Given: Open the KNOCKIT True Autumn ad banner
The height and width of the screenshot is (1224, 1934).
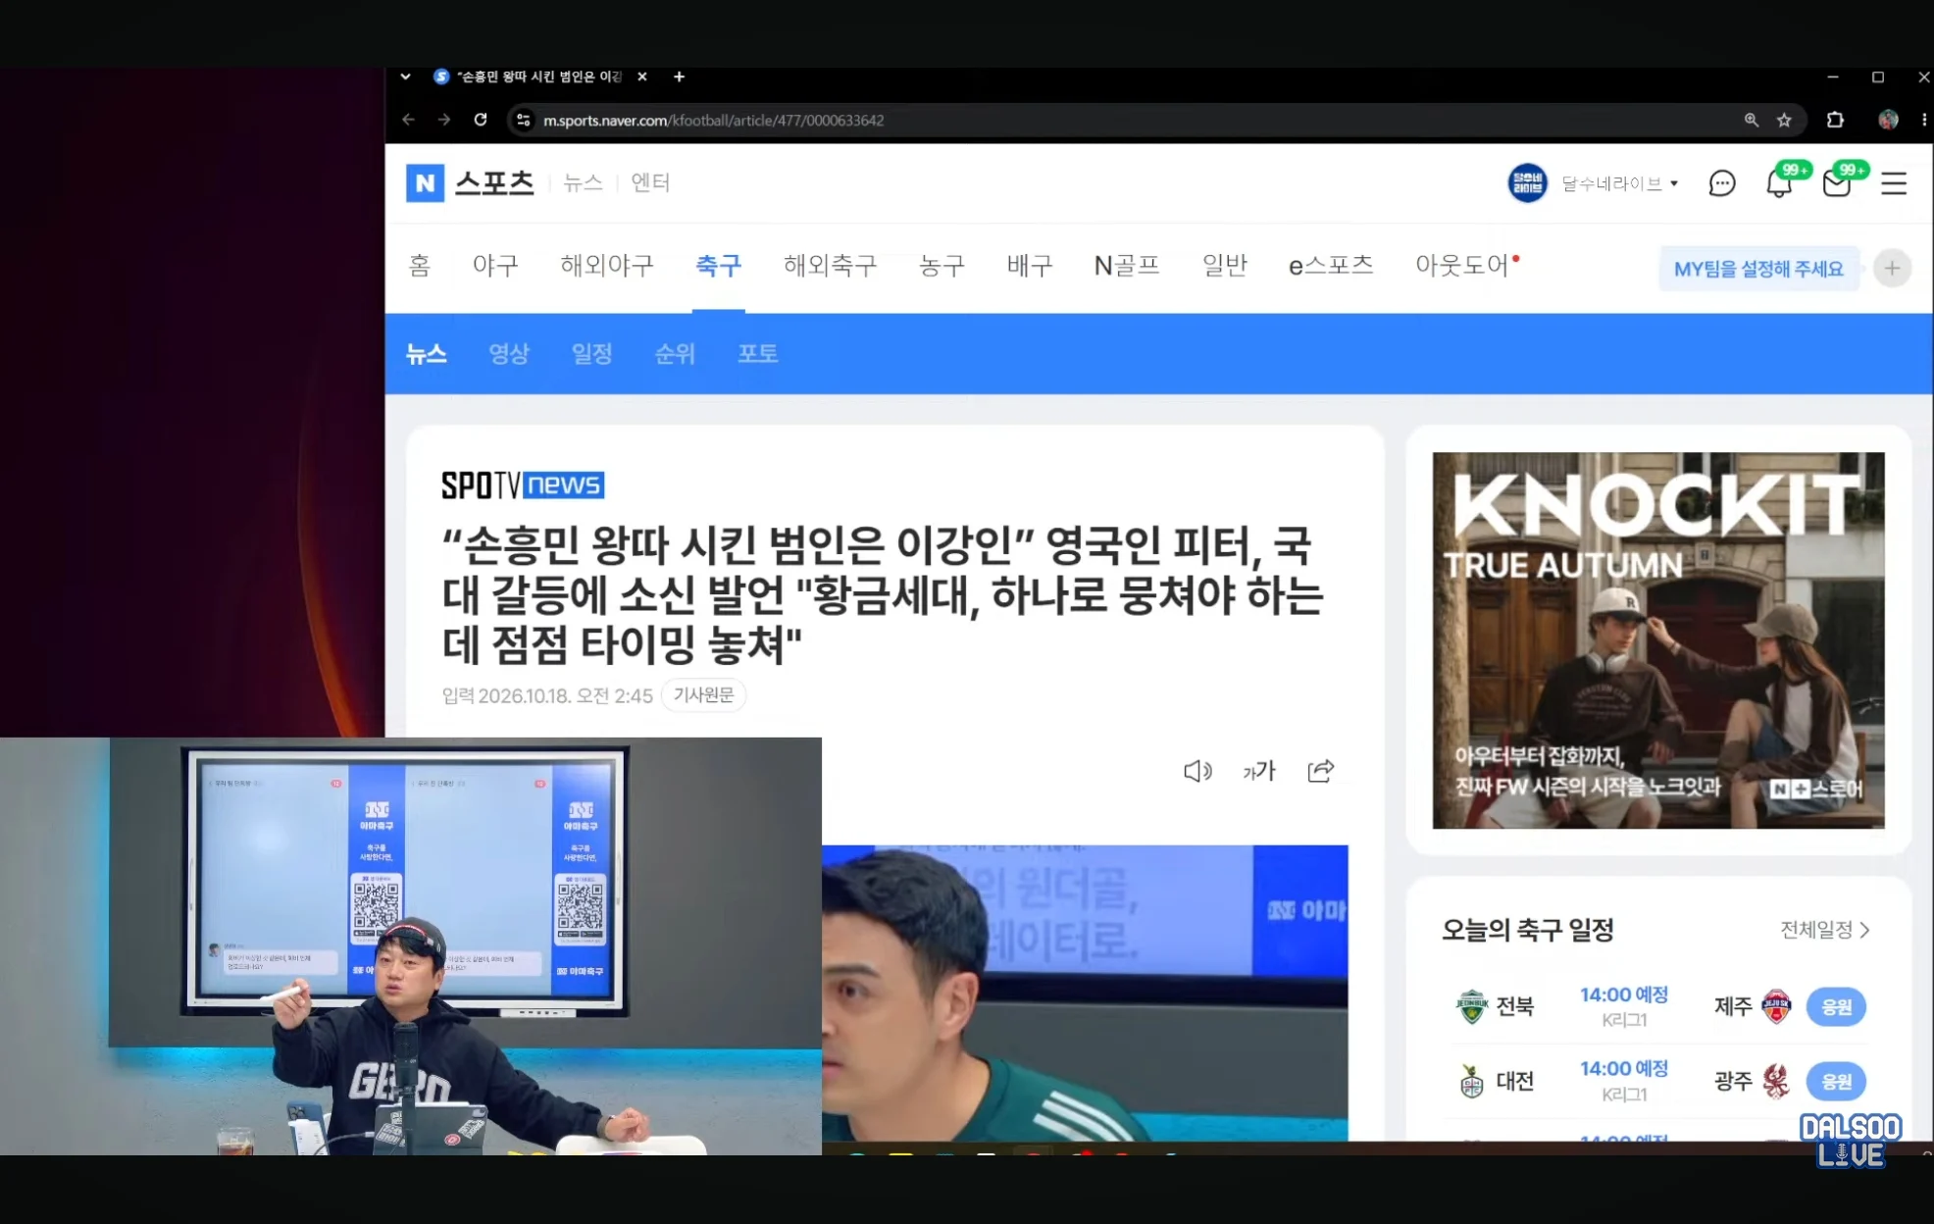Looking at the screenshot, I should 1657,640.
